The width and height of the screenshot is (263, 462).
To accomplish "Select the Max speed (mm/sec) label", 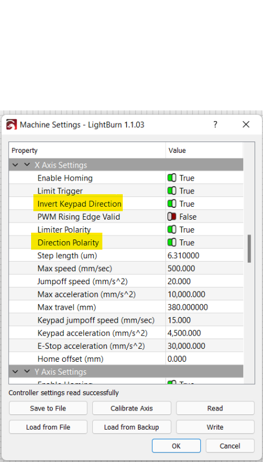I will 75,268.
